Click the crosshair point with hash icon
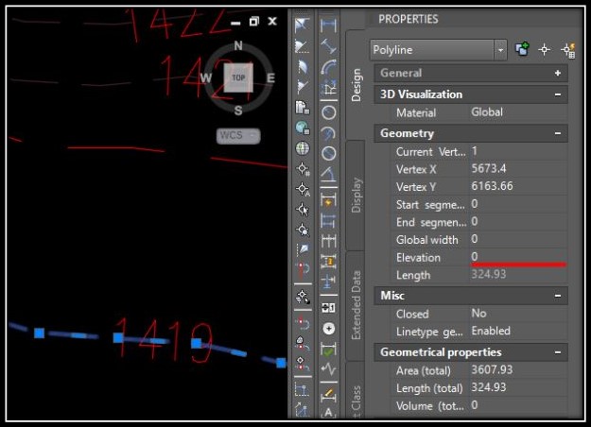 point(303,169)
